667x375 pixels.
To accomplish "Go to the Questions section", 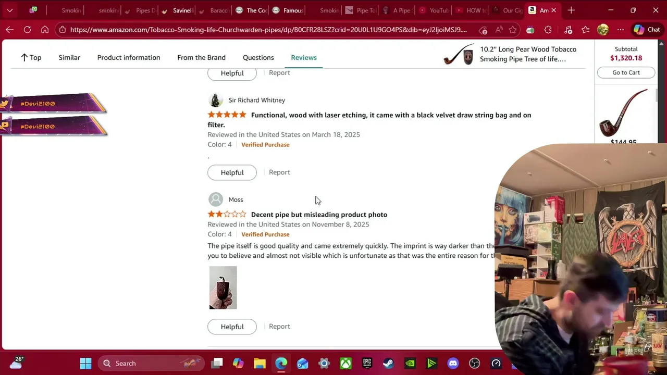I will point(258,57).
